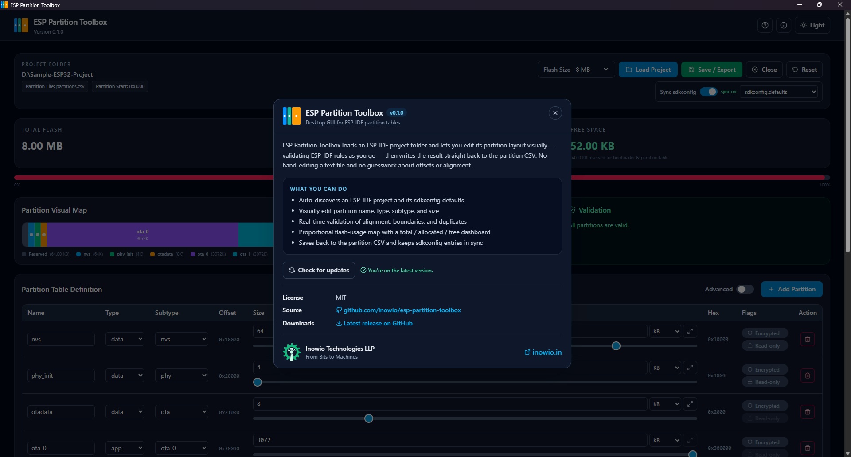Open the help question mark icon
Viewport: 851px width, 457px height.
point(765,25)
